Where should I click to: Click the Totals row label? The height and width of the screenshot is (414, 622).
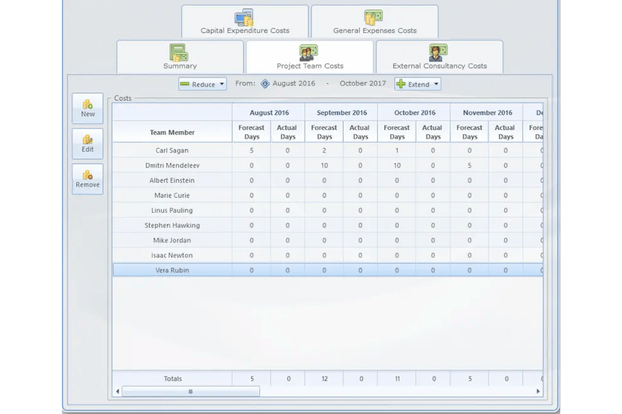coord(173,379)
